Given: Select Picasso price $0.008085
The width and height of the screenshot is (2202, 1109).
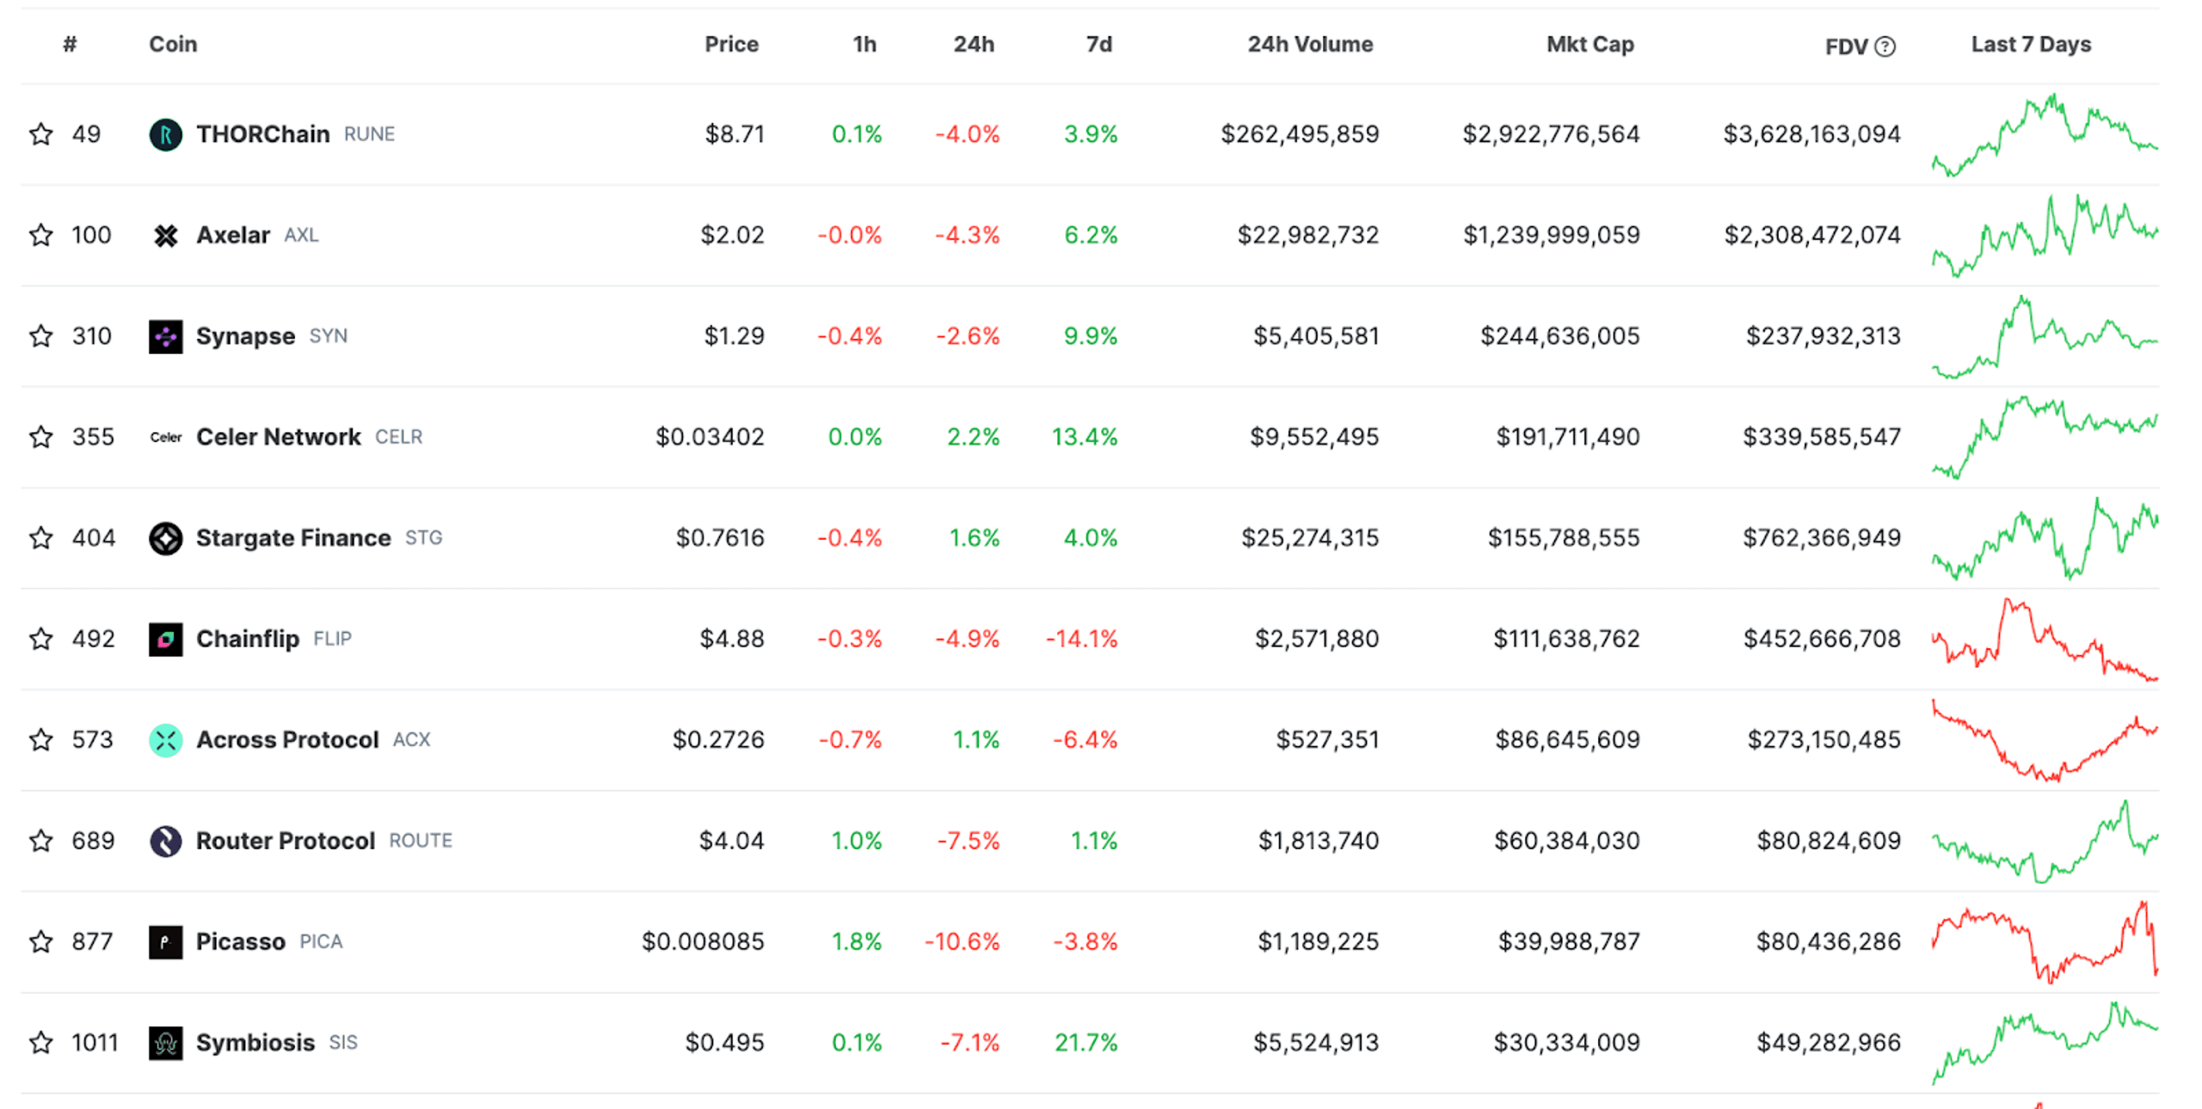Looking at the screenshot, I should click(x=702, y=941).
